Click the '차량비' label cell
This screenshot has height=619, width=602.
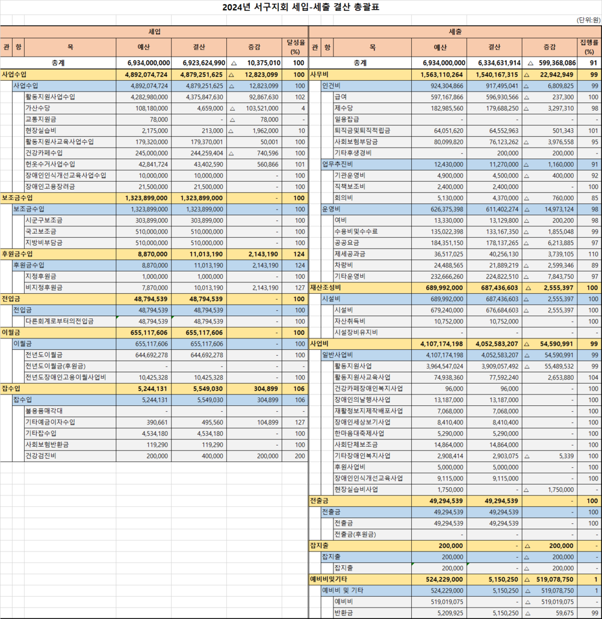(x=372, y=266)
